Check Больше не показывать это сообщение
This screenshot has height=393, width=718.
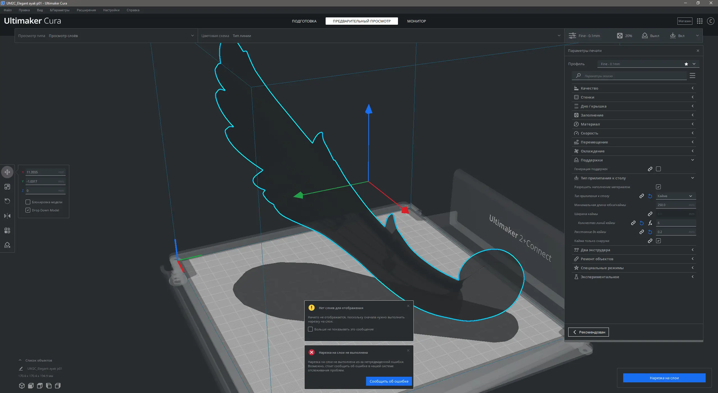[310, 329]
